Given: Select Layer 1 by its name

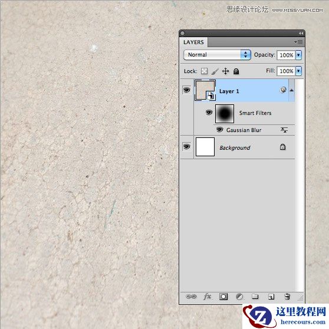Looking at the screenshot, I should point(229,91).
